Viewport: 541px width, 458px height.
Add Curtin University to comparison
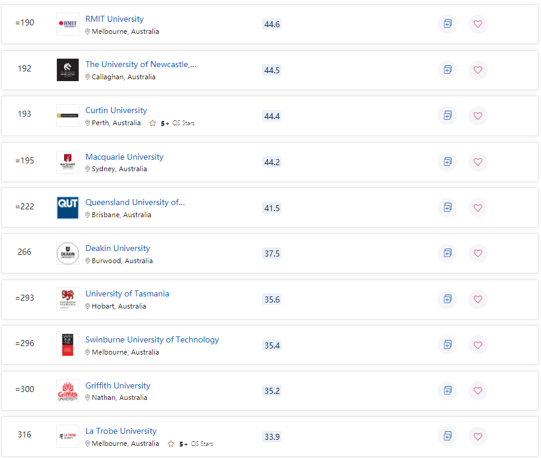447,116
